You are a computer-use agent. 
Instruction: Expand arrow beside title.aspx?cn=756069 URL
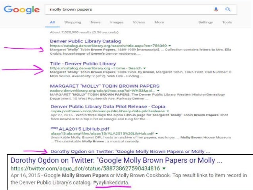point(170,46)
